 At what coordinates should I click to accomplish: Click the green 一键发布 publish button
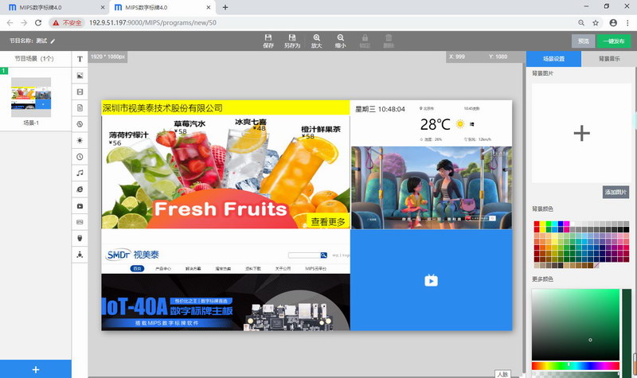[x=613, y=41]
